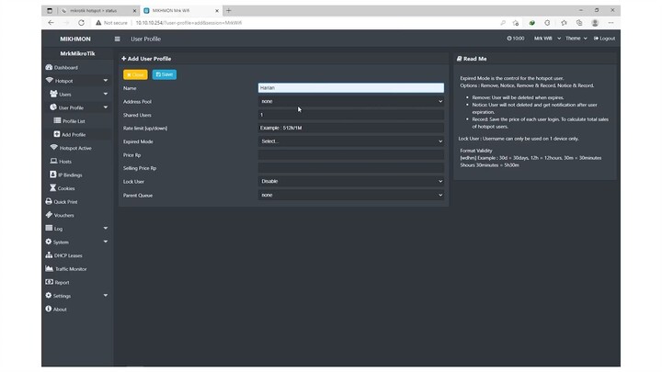The width and height of the screenshot is (662, 372).
Task: Click the MrkMikroTik router name
Action: pyautogui.click(x=77, y=53)
